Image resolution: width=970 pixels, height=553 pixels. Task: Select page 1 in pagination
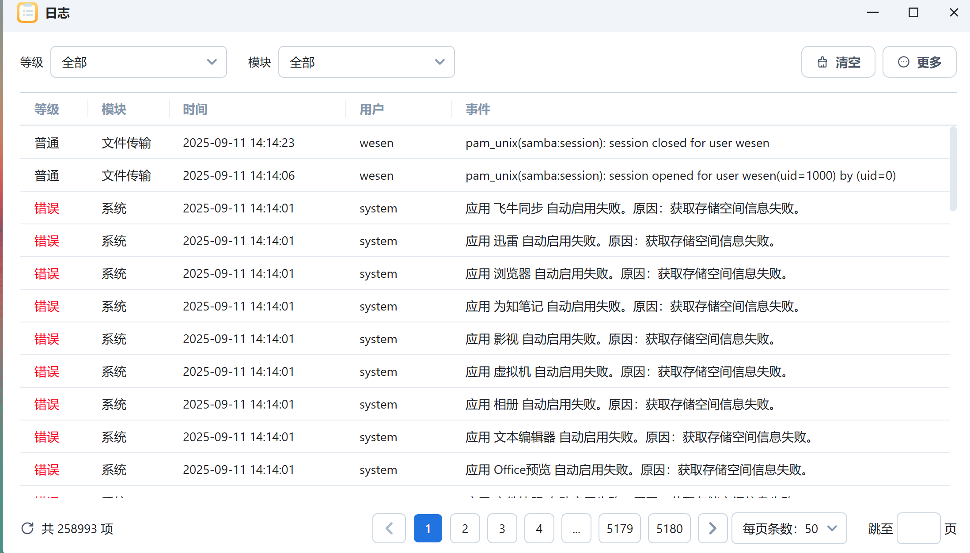[428, 528]
